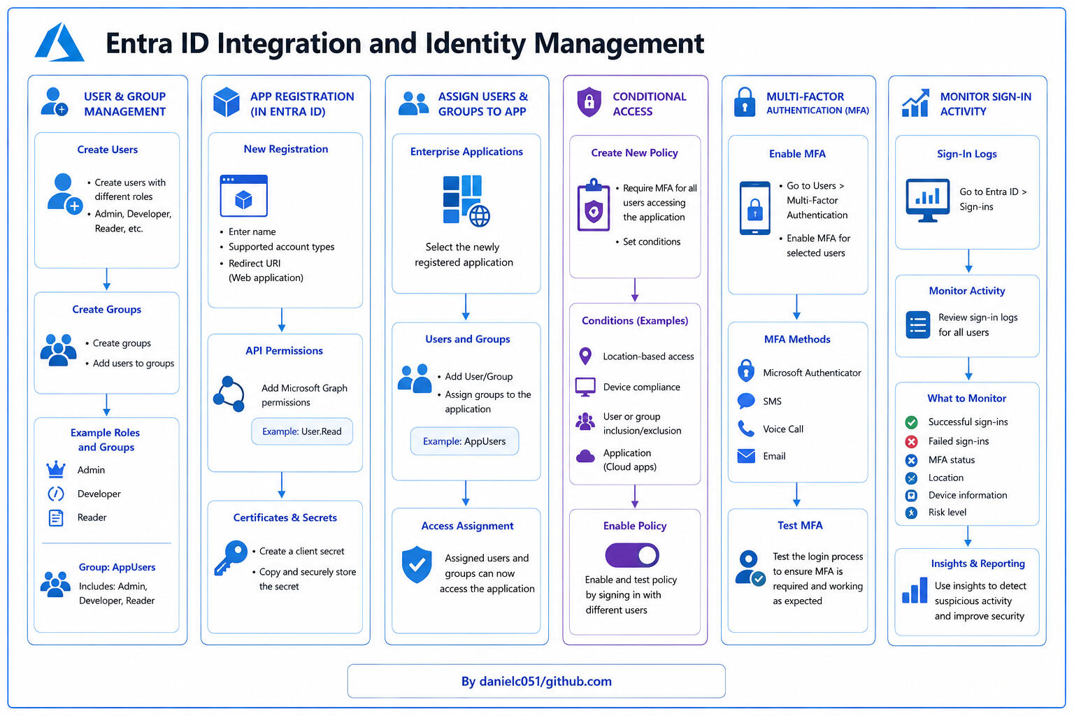Click the people group icon in Create Groups card
1074x716 pixels.
[59, 350]
